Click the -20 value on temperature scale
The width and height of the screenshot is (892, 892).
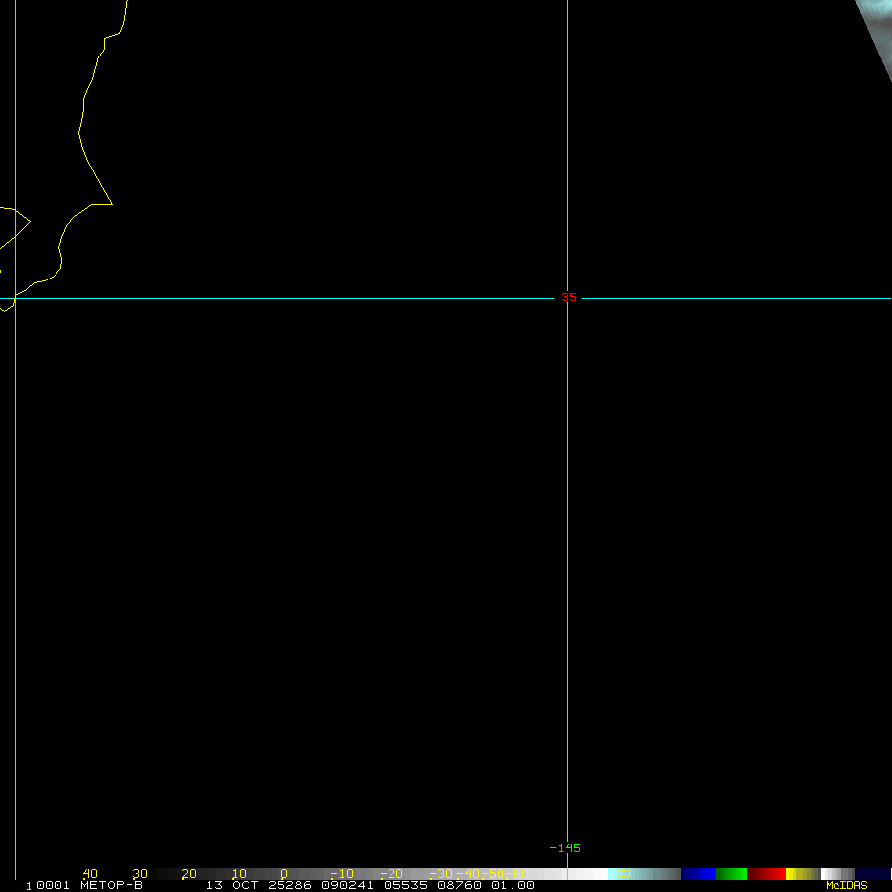(390, 874)
